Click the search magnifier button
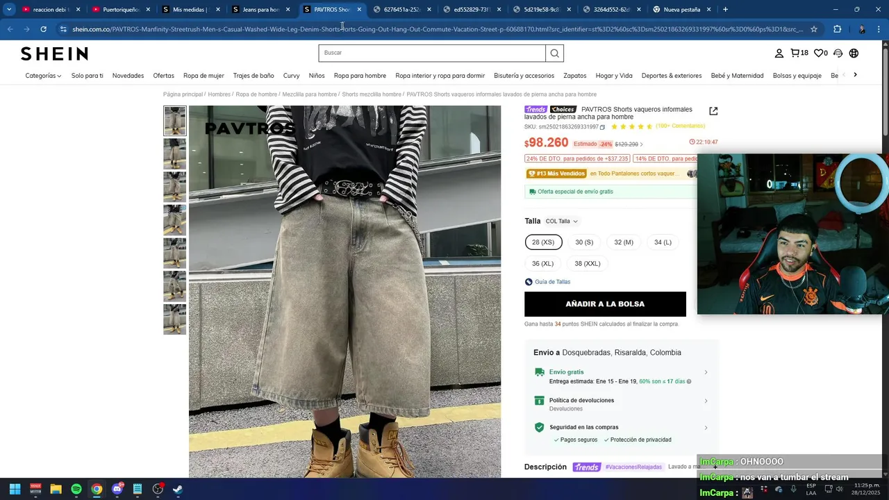 554,53
